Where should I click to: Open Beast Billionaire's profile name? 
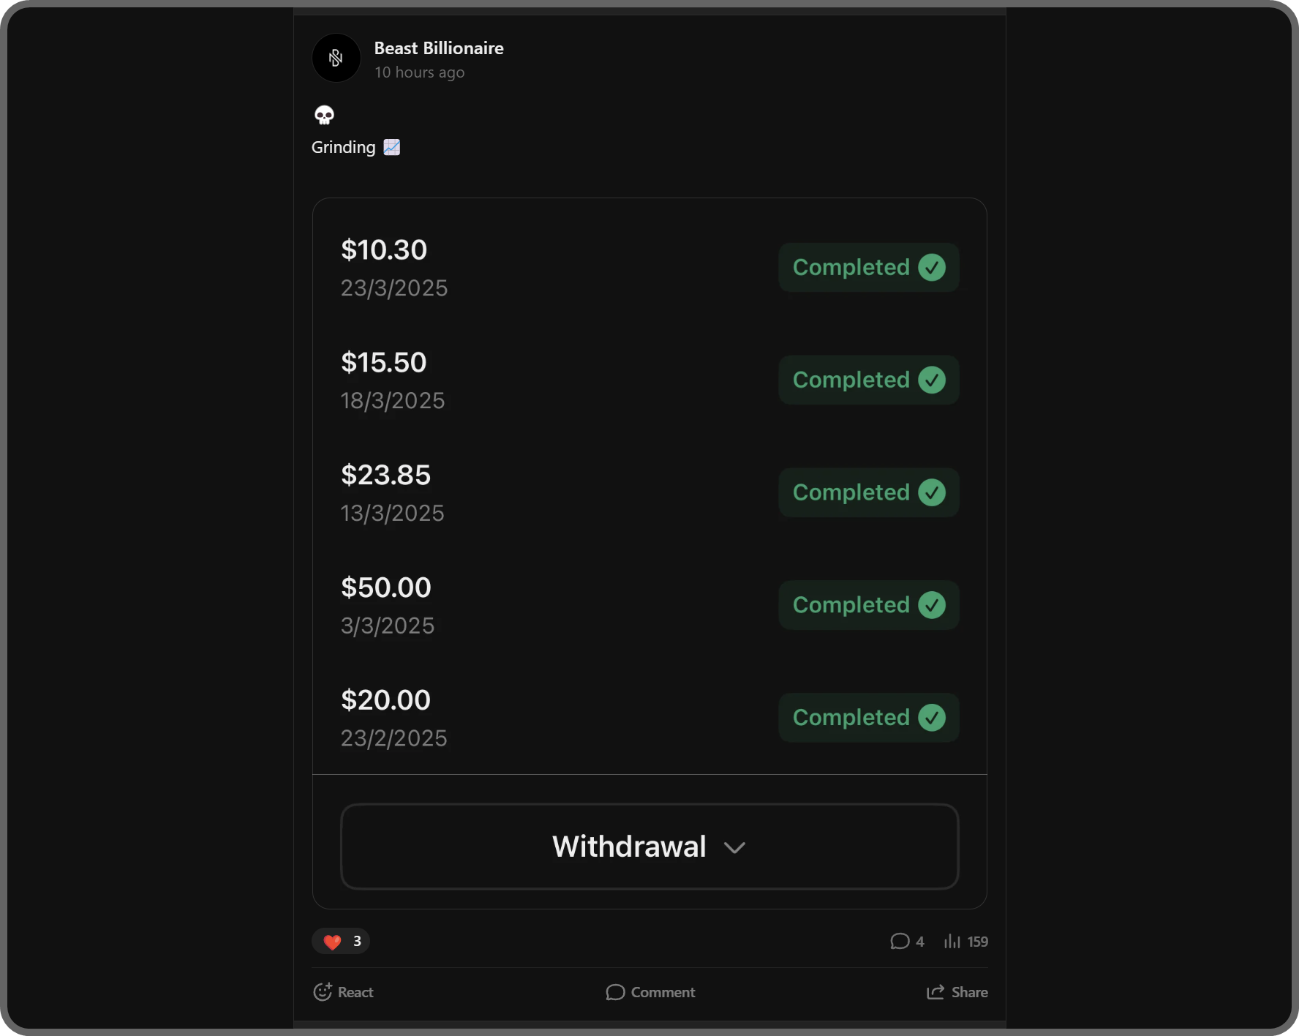point(439,48)
